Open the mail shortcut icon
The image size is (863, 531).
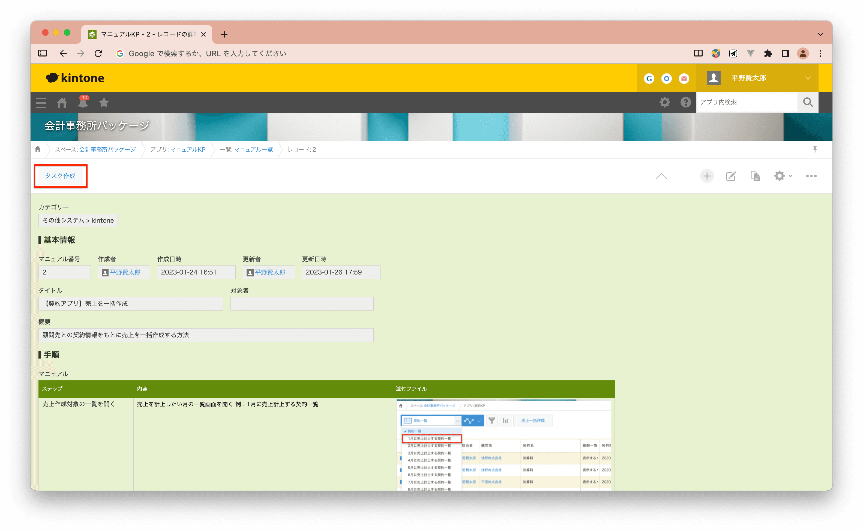click(684, 78)
